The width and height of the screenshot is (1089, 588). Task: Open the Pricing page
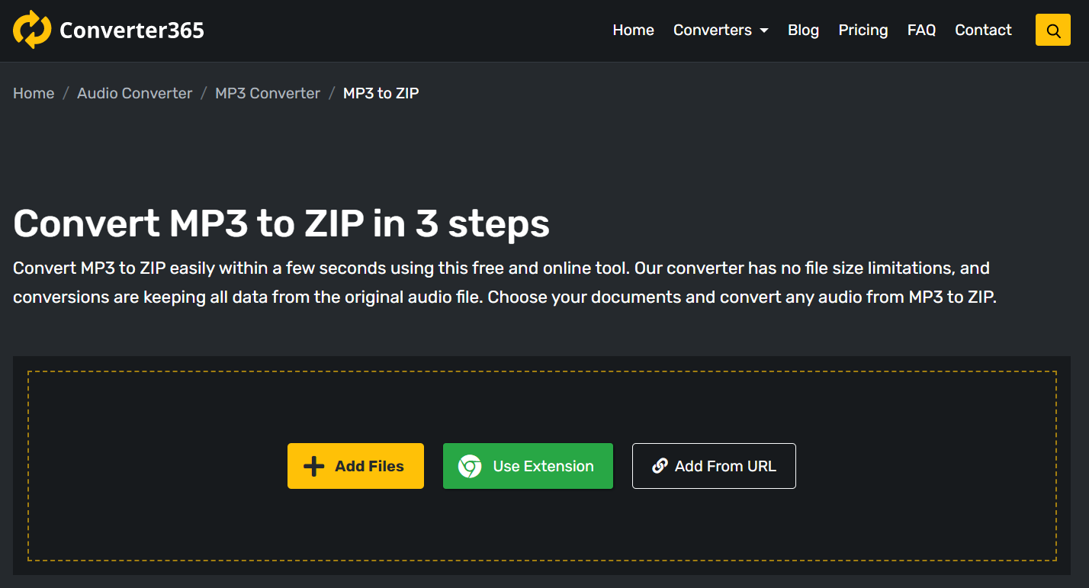863,31
